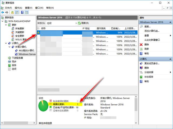
Task: Open 报告 tree node
Action: pos(14,65)
